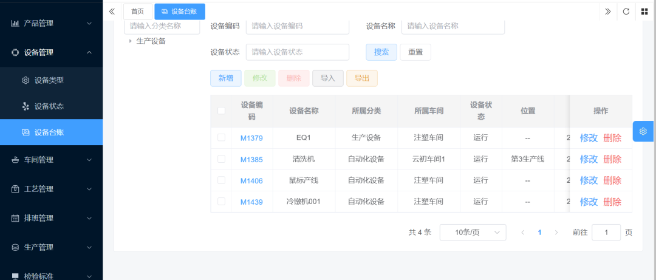Screen dimensions: 656x280
Task: Switch to the 首页 tab
Action: (x=138, y=11)
